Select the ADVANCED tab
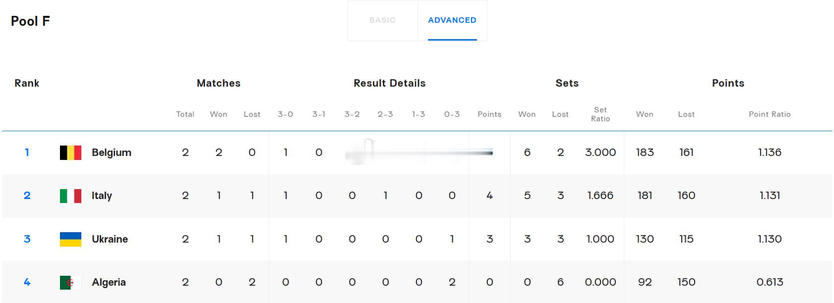The width and height of the screenshot is (834, 303). pyautogui.click(x=452, y=20)
